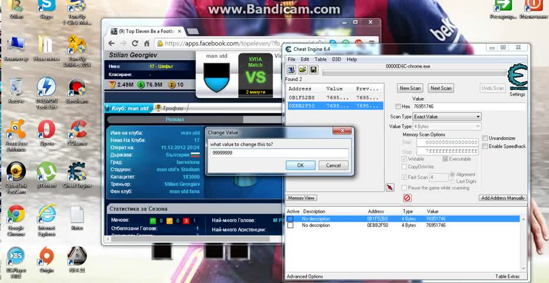The image size is (549, 283).
Task: Open the D3D menu
Action: [x=337, y=59]
